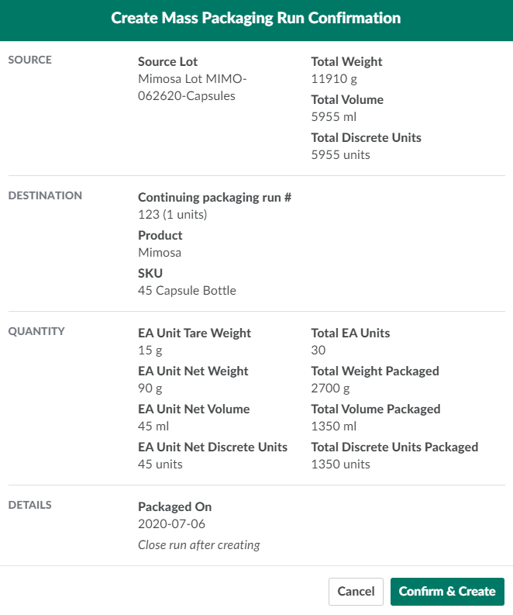Click the Total Volume Packaged 1350 ml
Viewport: 513px width, 615px height.
pyautogui.click(x=334, y=426)
